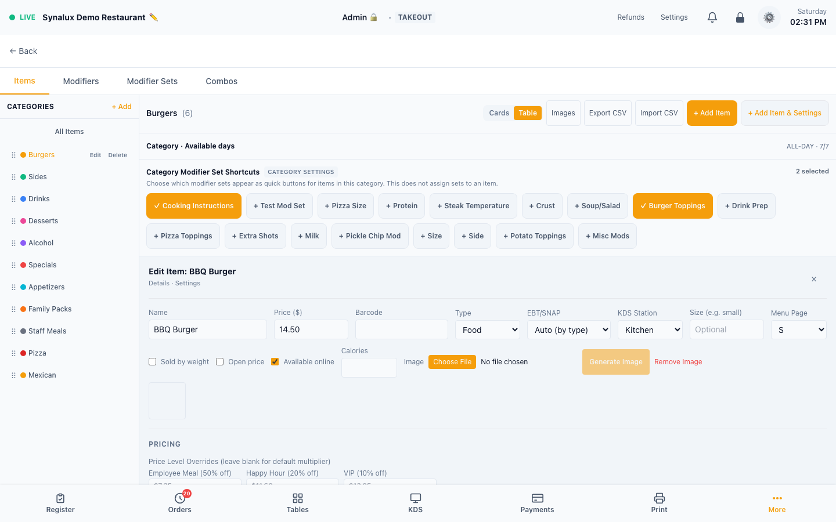
Task: Open the Menu Page dropdown
Action: 799,329
